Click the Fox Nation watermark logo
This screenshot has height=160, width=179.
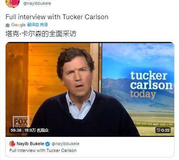coord(21,122)
